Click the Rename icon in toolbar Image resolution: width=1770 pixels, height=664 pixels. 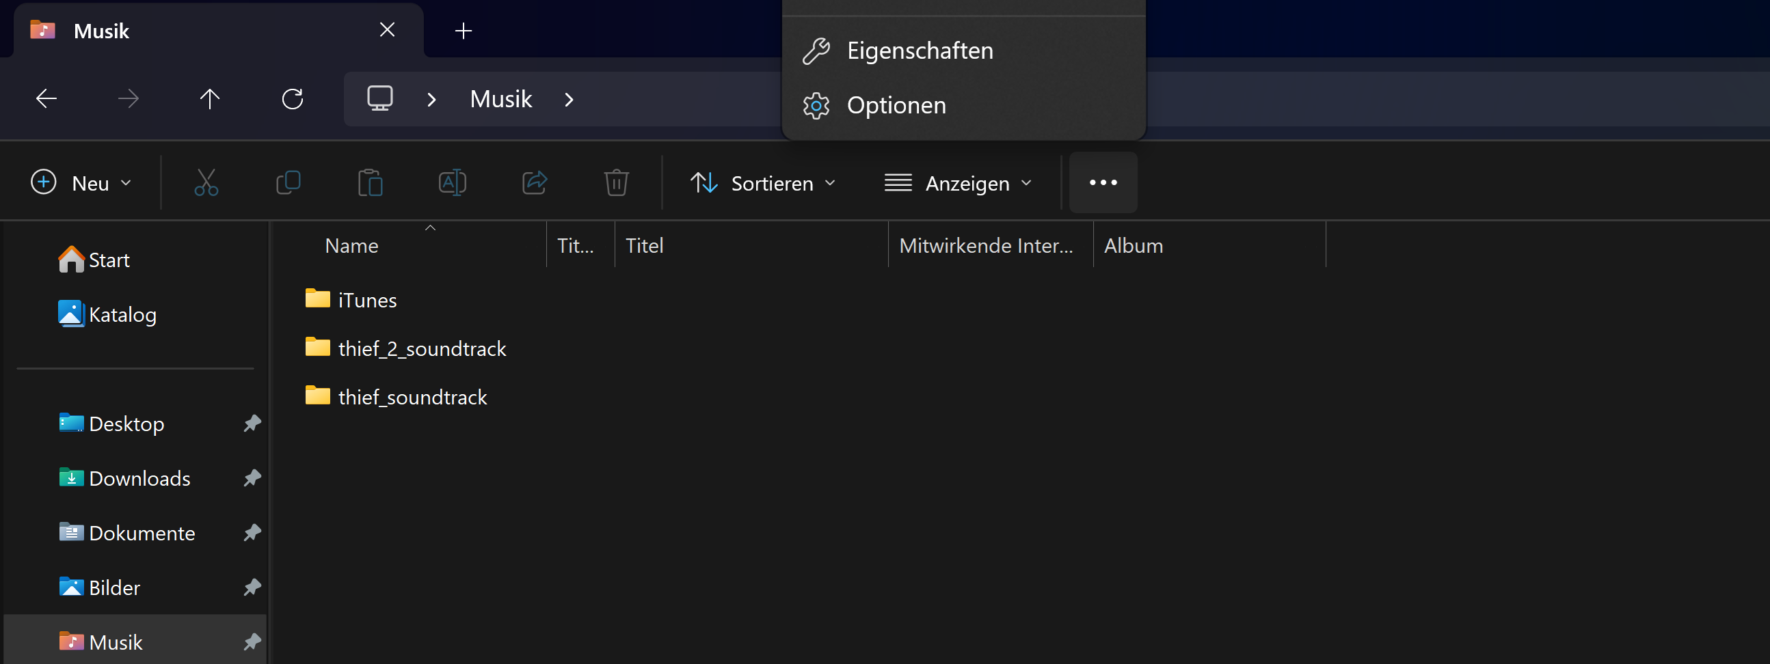(452, 182)
